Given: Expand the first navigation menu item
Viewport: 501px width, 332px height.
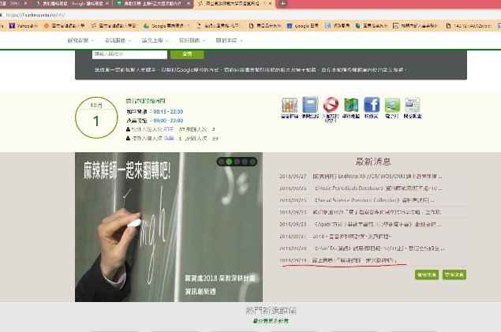Looking at the screenshot, I should point(80,40).
